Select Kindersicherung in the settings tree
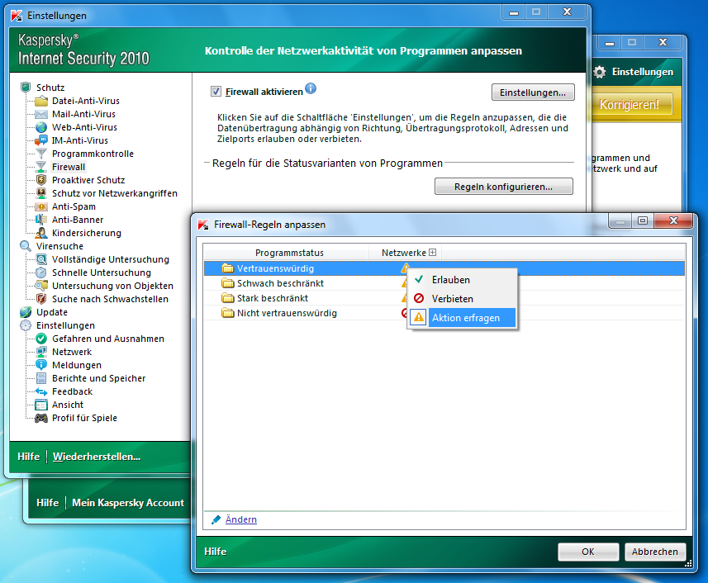Screen dimensions: 708x583 click(87, 233)
